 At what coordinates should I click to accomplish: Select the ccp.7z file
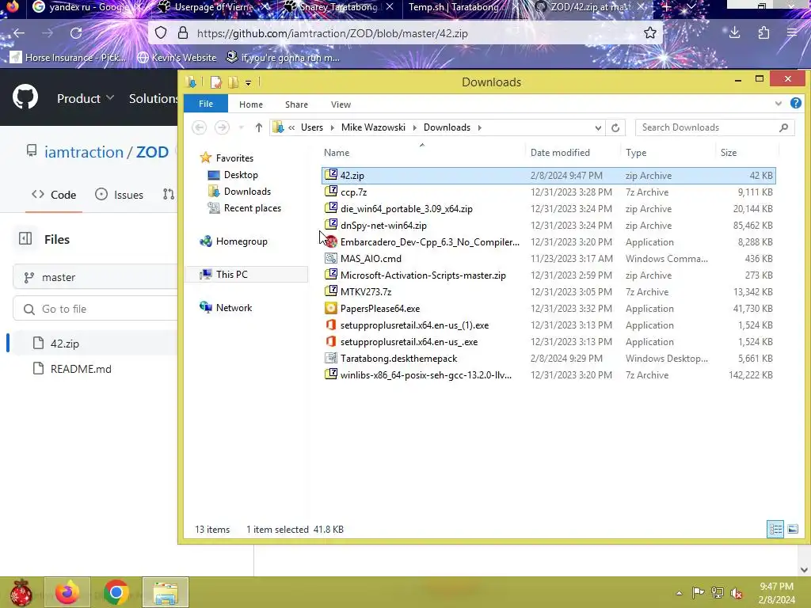[548, 192]
